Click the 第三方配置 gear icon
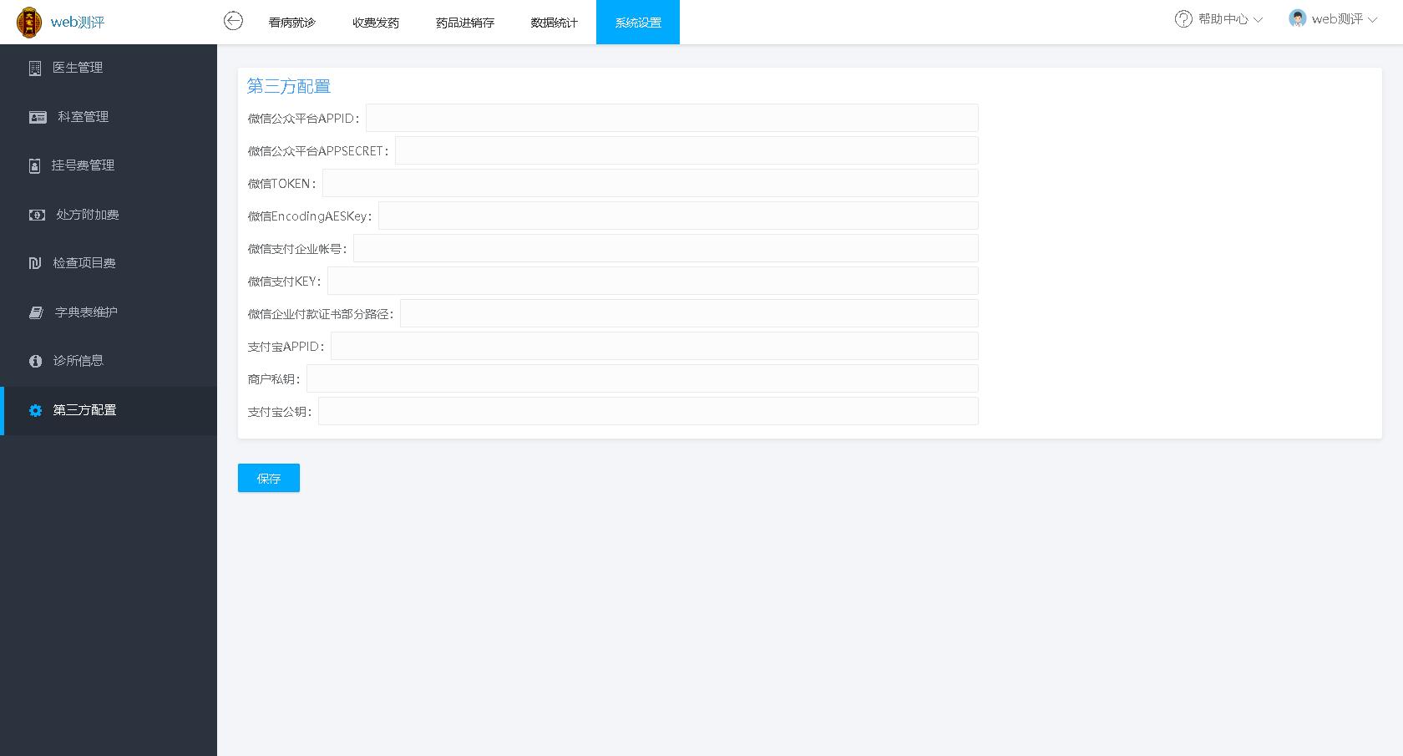This screenshot has width=1403, height=756. [35, 410]
